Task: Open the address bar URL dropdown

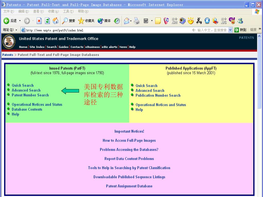Action: (230, 30)
